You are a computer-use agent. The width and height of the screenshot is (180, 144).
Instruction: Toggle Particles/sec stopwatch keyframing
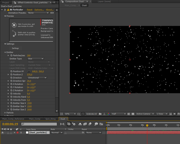coord(11,55)
